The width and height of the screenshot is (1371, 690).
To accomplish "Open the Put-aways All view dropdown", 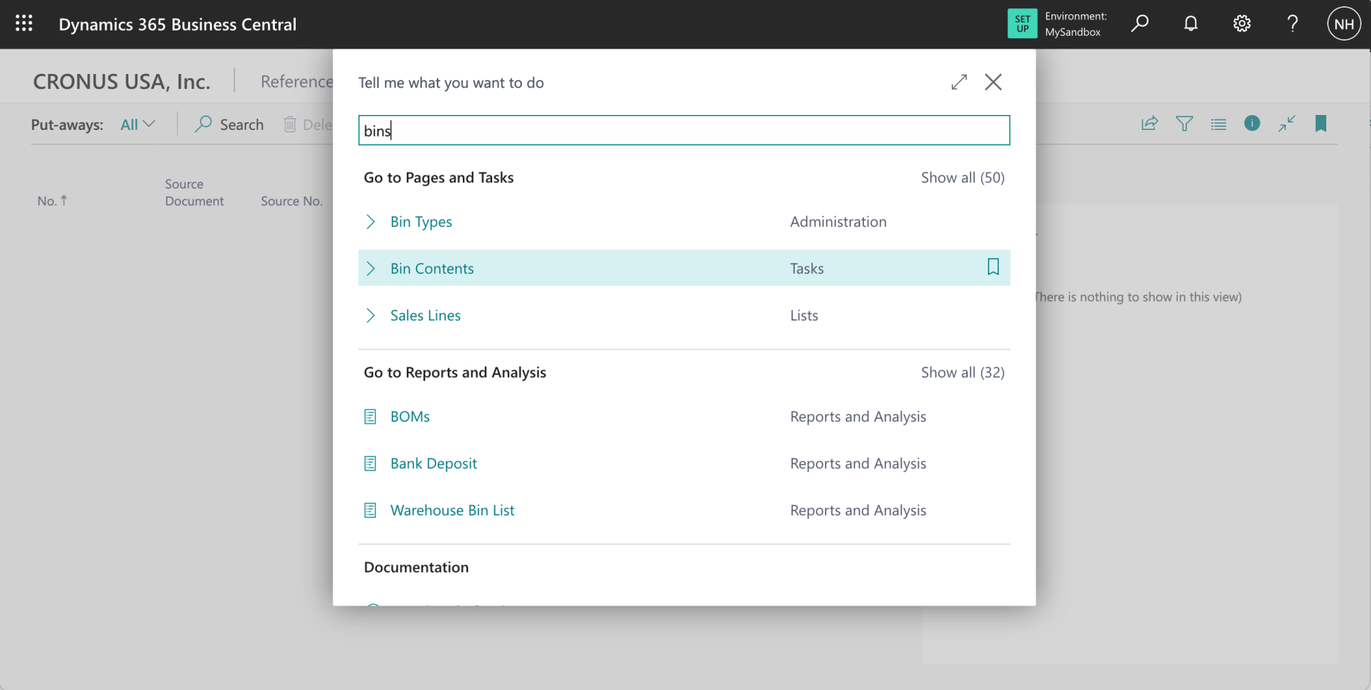I will 137,125.
